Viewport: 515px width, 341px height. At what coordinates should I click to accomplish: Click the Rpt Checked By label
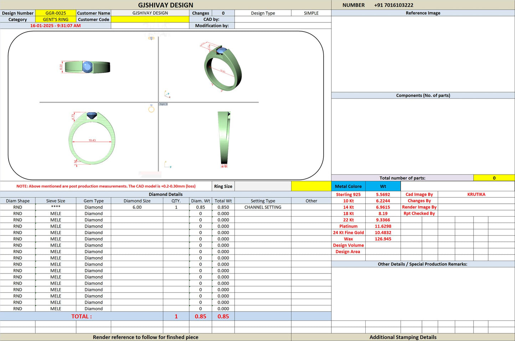tap(419, 214)
